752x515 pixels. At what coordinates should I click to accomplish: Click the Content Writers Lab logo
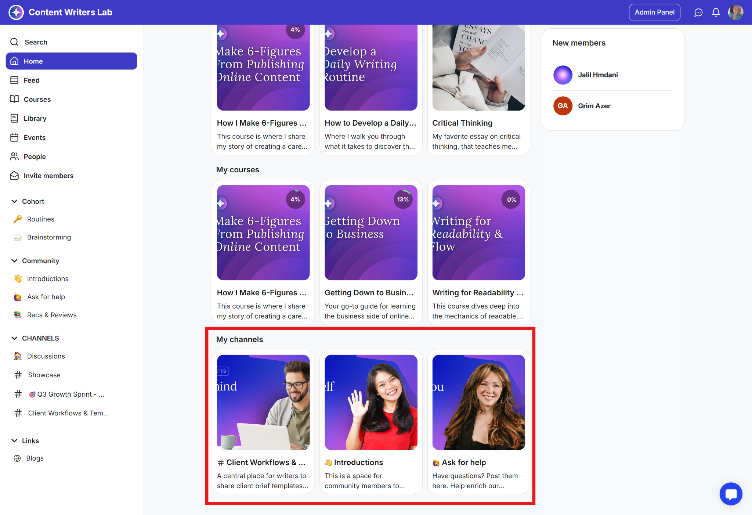(x=16, y=12)
